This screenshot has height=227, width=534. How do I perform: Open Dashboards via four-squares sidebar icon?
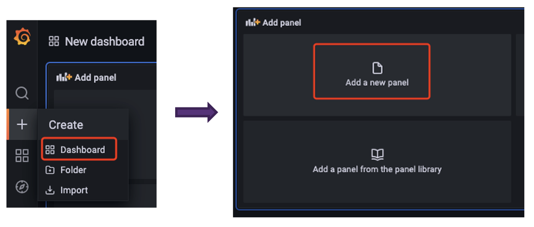(22, 156)
